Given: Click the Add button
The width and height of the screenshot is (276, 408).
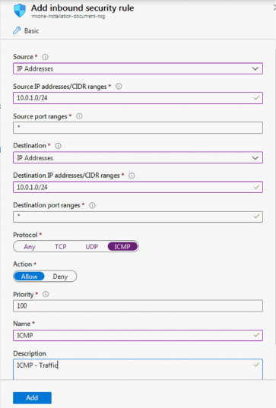Looking at the screenshot, I should (32, 397).
